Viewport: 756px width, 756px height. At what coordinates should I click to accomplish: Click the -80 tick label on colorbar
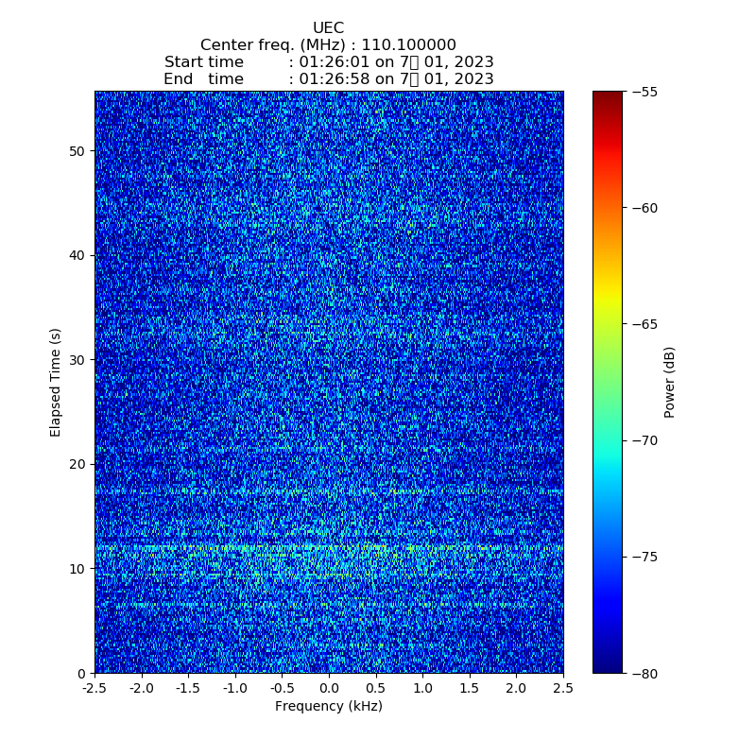tap(644, 673)
